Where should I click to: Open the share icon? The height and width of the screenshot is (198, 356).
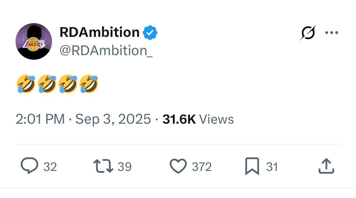(326, 166)
